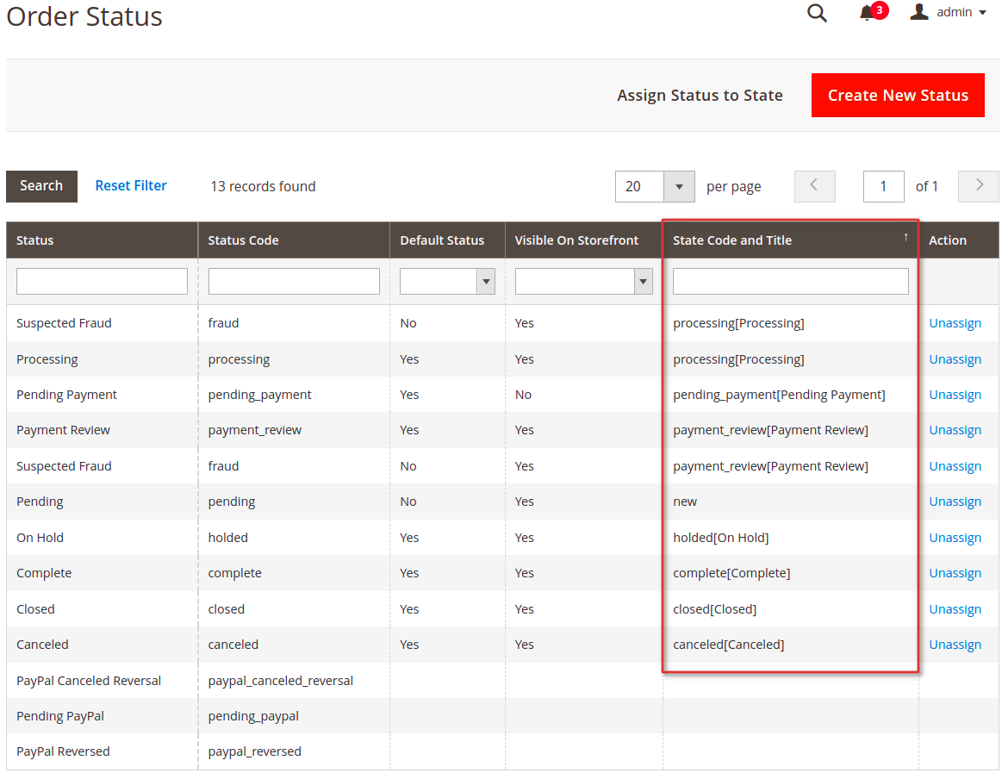1002x773 pixels.
Task: Select the "On Hold" status cell
Action: 40,538
